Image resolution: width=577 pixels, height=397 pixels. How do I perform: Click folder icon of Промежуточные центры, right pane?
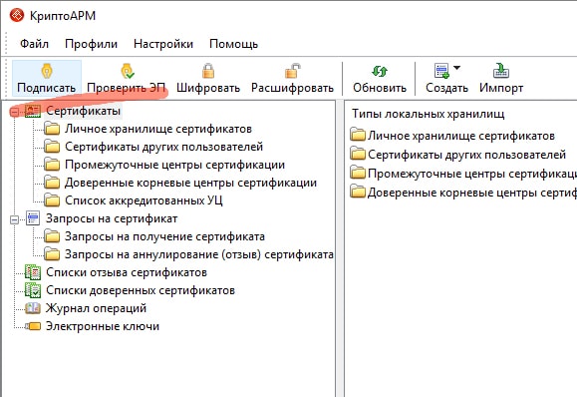coord(358,174)
